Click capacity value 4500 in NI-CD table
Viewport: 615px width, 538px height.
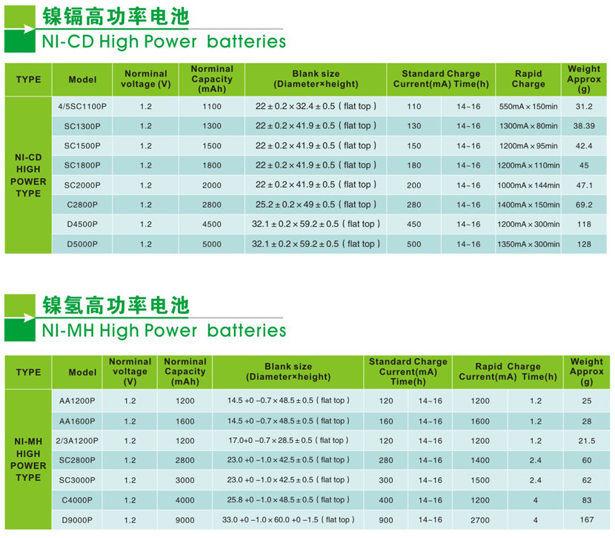pyautogui.click(x=212, y=224)
